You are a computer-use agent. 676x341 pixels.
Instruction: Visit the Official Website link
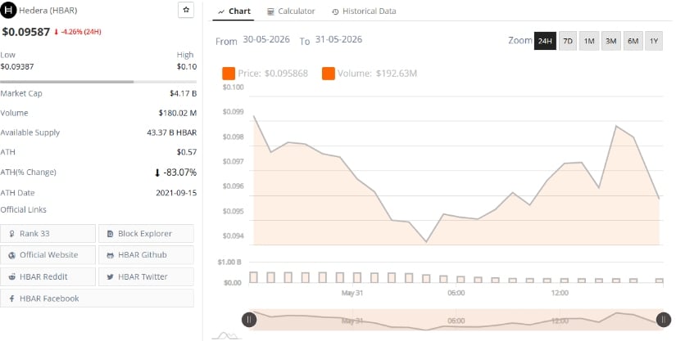coord(48,255)
